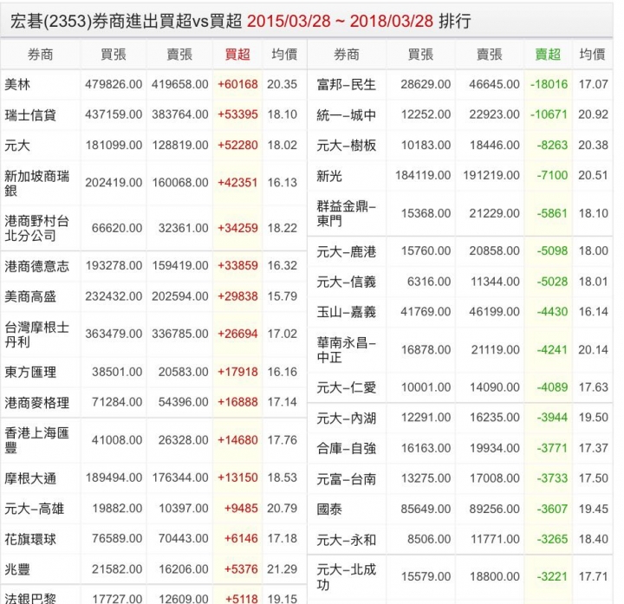Open broker 富邦-民生
This screenshot has height=604, width=624.
(346, 84)
